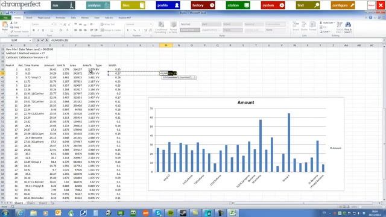Open the number format dropdown
The height and width of the screenshot is (217, 386).
[x=151, y=24]
